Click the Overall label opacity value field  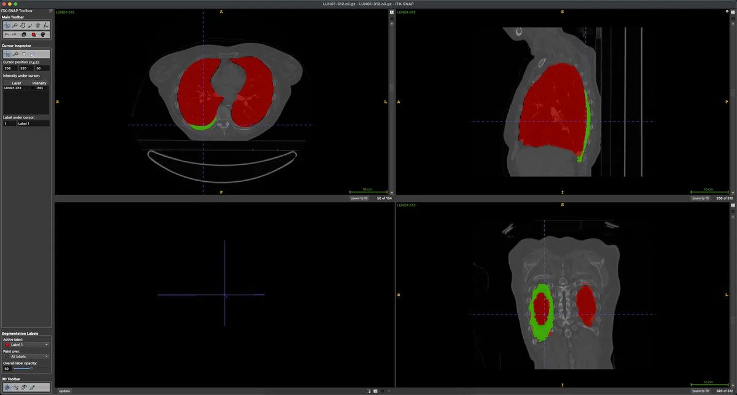click(7, 369)
